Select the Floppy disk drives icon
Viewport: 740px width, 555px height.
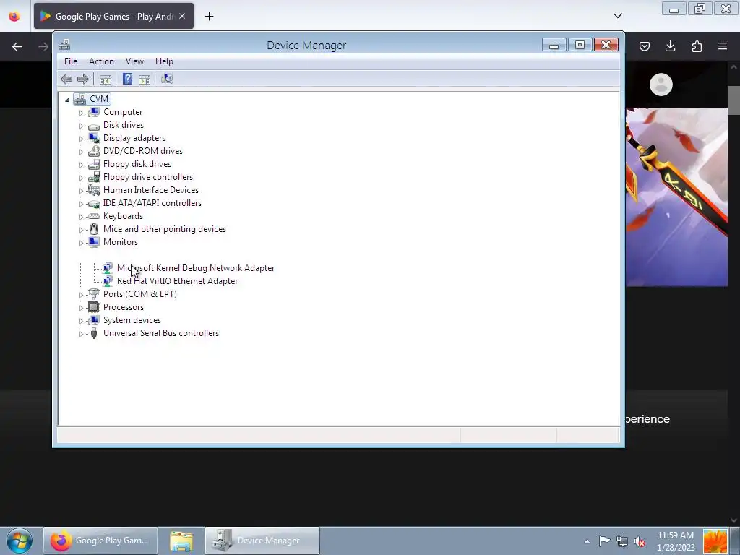pos(94,164)
